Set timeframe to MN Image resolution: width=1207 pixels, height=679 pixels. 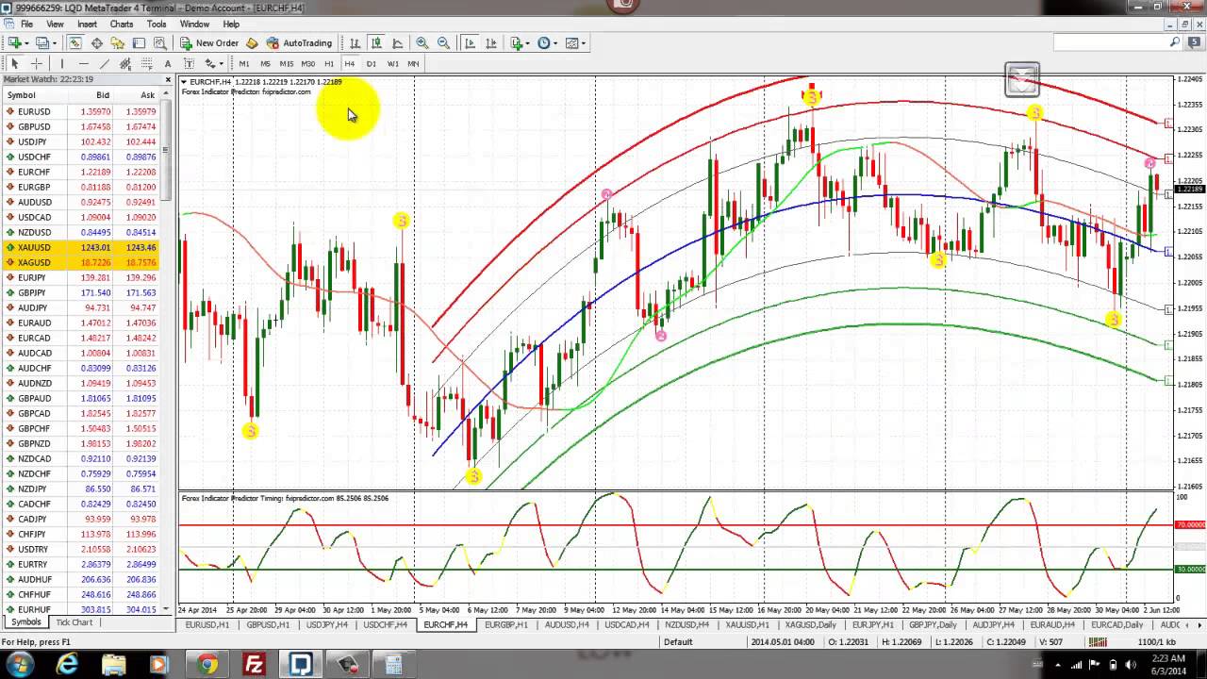point(413,63)
